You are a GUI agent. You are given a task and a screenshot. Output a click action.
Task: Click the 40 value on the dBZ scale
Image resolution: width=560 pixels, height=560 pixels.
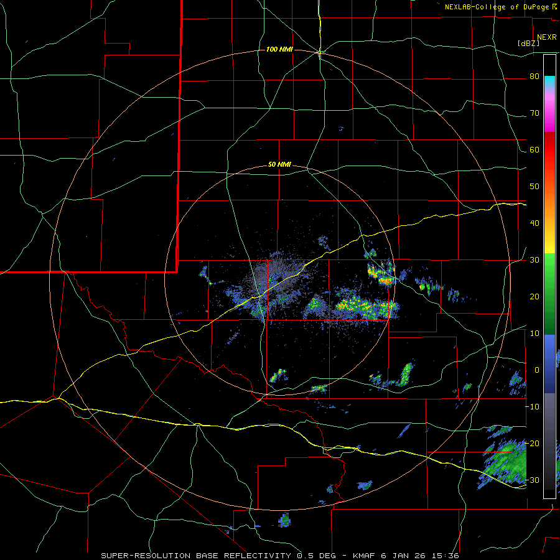[x=534, y=223]
